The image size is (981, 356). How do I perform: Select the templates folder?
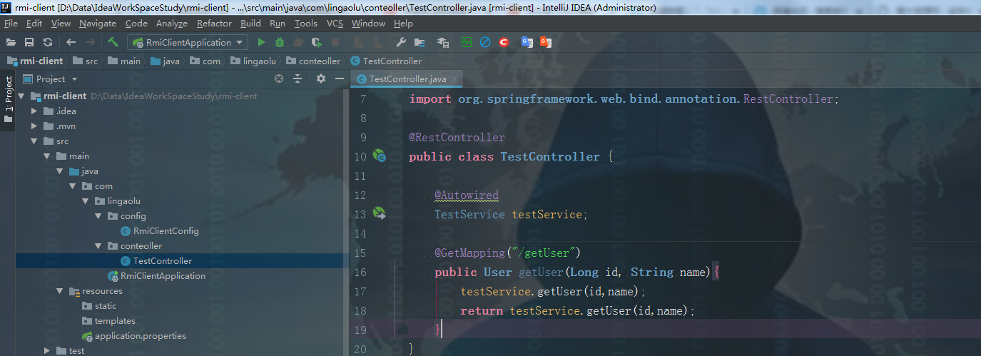click(x=108, y=321)
